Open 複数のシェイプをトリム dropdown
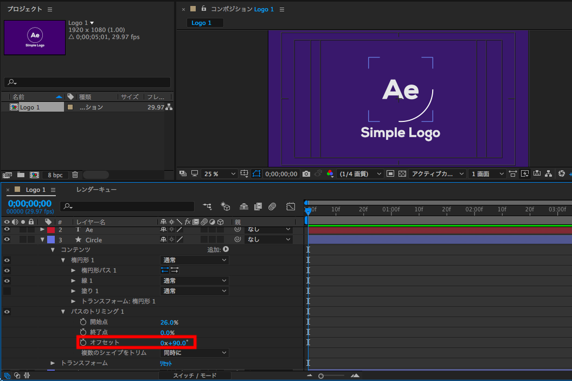The height and width of the screenshot is (381, 572). coord(194,353)
